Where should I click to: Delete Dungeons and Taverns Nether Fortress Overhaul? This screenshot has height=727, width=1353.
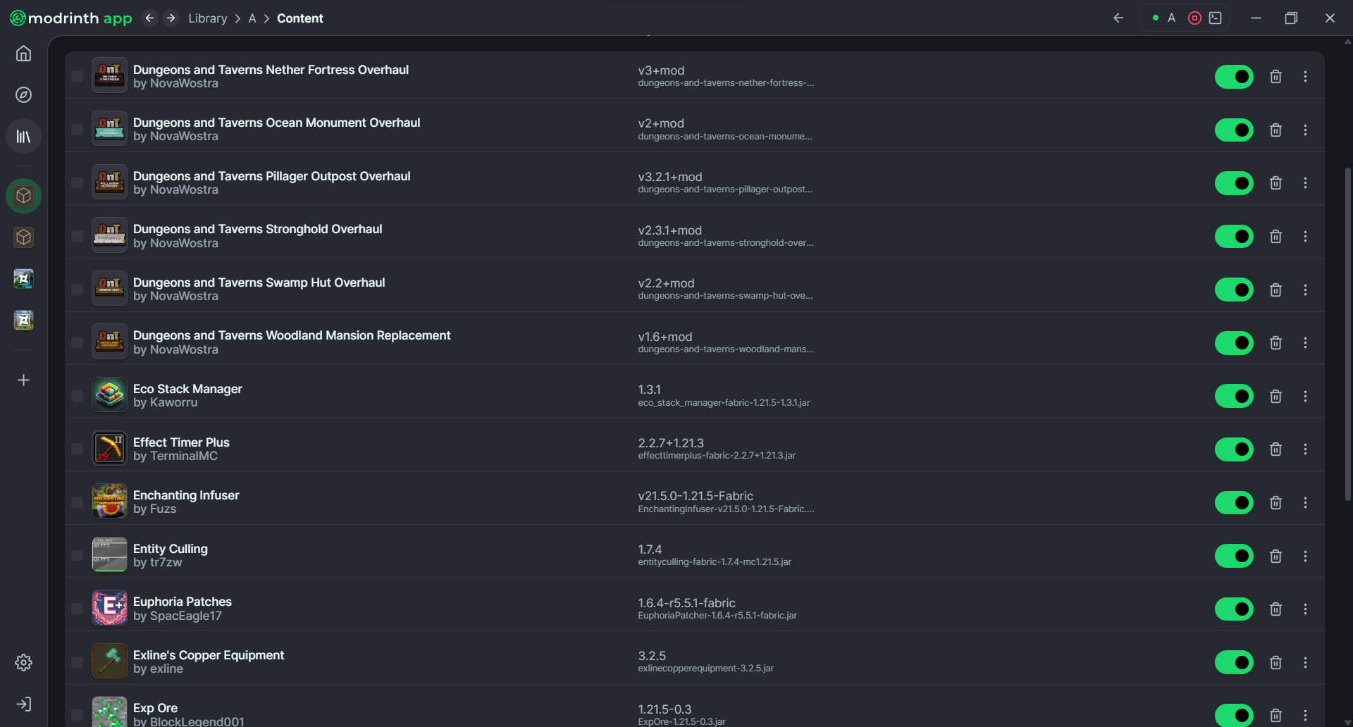click(x=1275, y=77)
